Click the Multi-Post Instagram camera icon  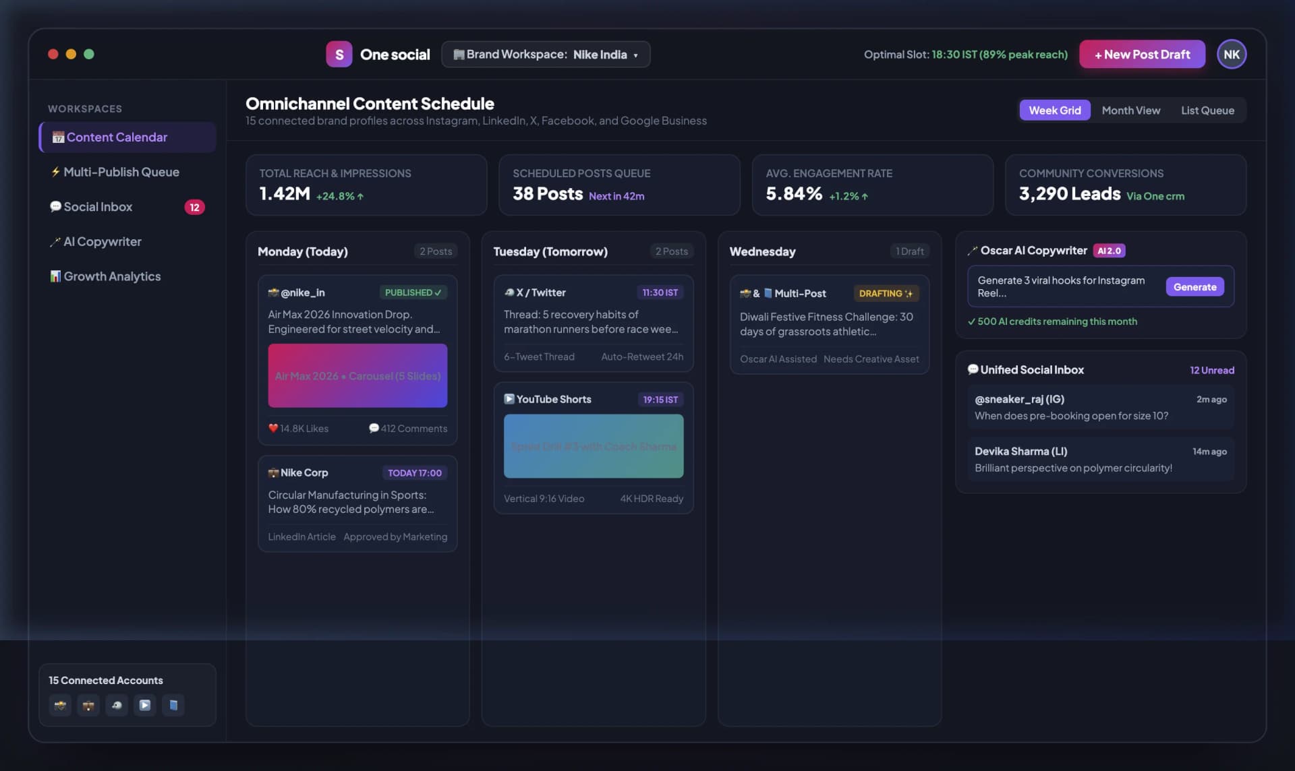(x=745, y=293)
